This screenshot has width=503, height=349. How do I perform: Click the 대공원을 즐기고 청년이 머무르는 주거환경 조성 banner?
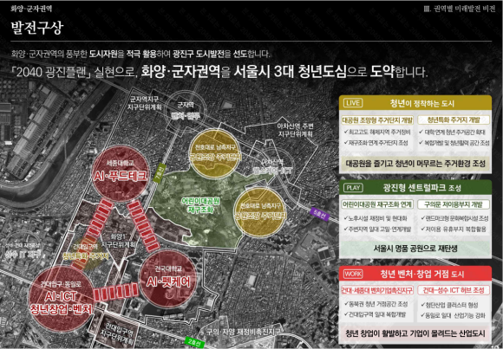click(415, 163)
